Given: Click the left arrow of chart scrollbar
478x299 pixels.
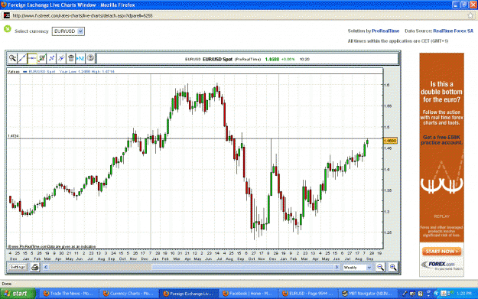Looking at the screenshot, I should click(x=46, y=268).
